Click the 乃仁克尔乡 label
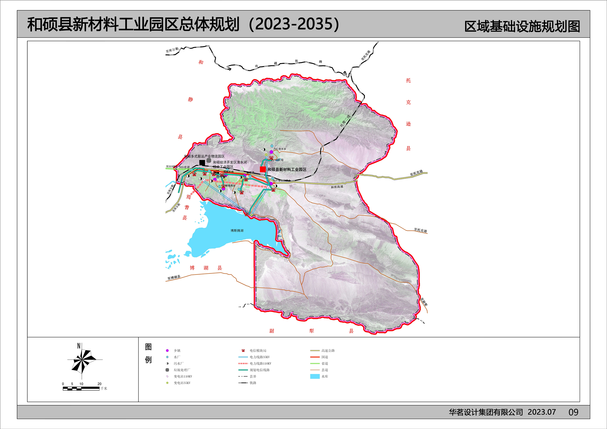This screenshot has width=607, height=429. click(x=280, y=149)
